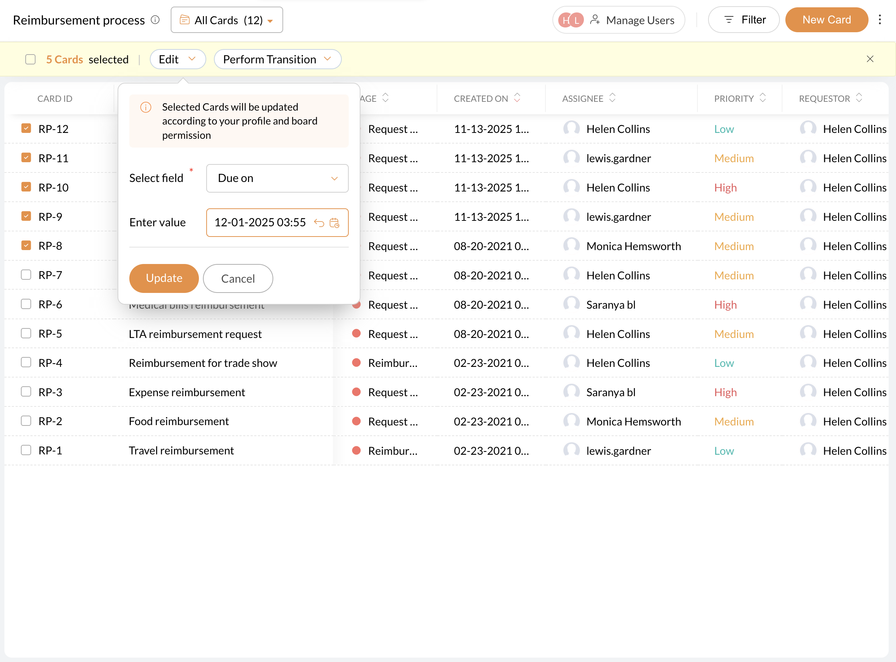
Task: Click the reset arrow icon in date field
Action: tap(319, 223)
